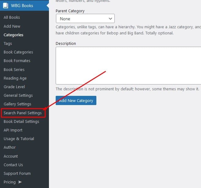Click the Parent Category label
This screenshot has width=201, height=188.
click(70, 11)
